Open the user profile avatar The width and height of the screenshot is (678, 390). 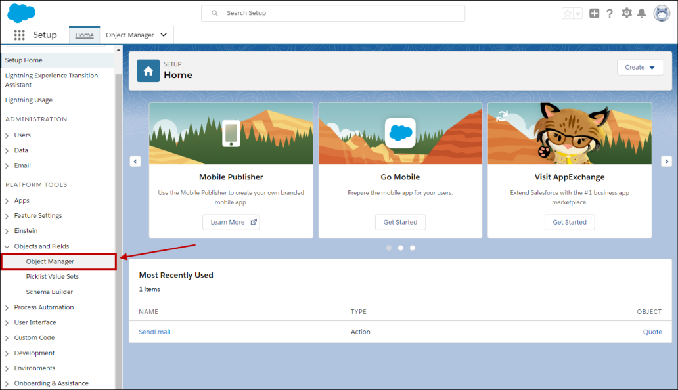(x=661, y=13)
